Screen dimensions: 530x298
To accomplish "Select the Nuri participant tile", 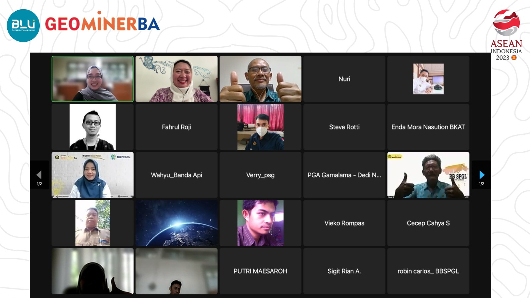I will click(344, 79).
